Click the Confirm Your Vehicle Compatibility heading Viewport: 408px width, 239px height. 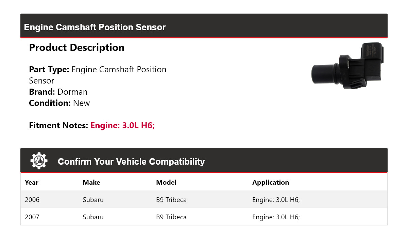[131, 162]
